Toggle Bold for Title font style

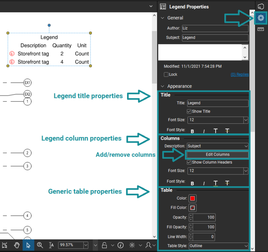(192, 131)
